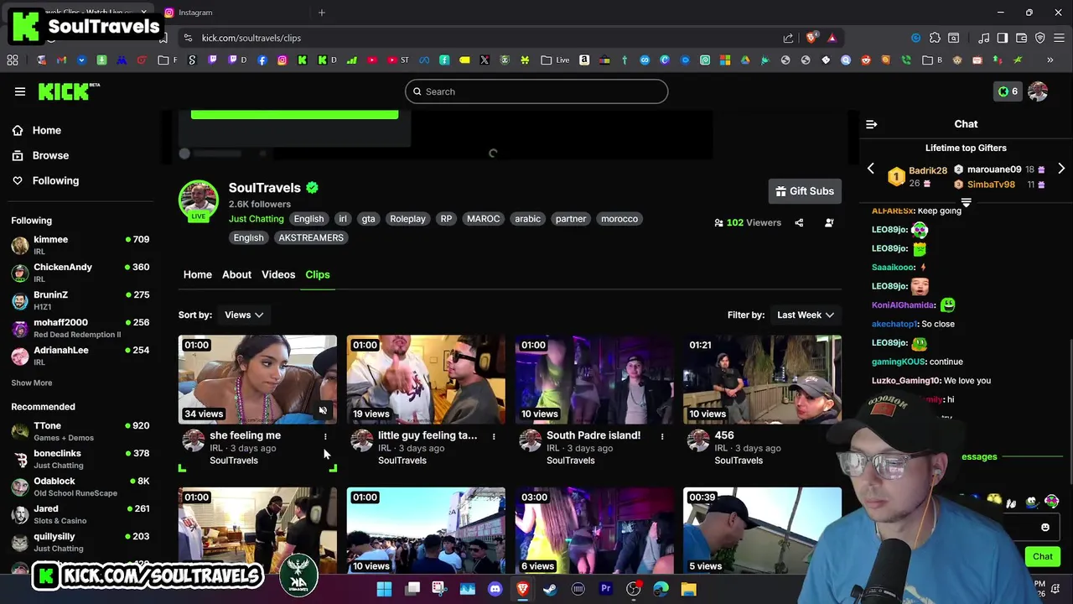Open Odablock in Recommended list
Image resolution: width=1073 pixels, height=604 pixels.
(x=80, y=487)
